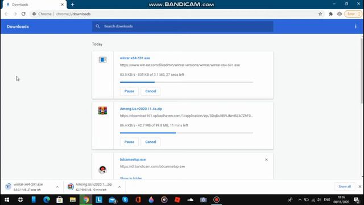Click Show all downloads button

[345, 187]
